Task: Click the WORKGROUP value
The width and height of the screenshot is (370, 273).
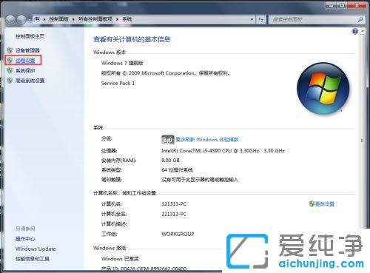Action: click(178, 234)
